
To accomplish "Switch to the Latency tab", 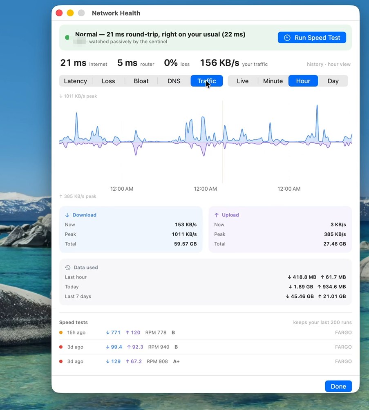I will [75, 81].
